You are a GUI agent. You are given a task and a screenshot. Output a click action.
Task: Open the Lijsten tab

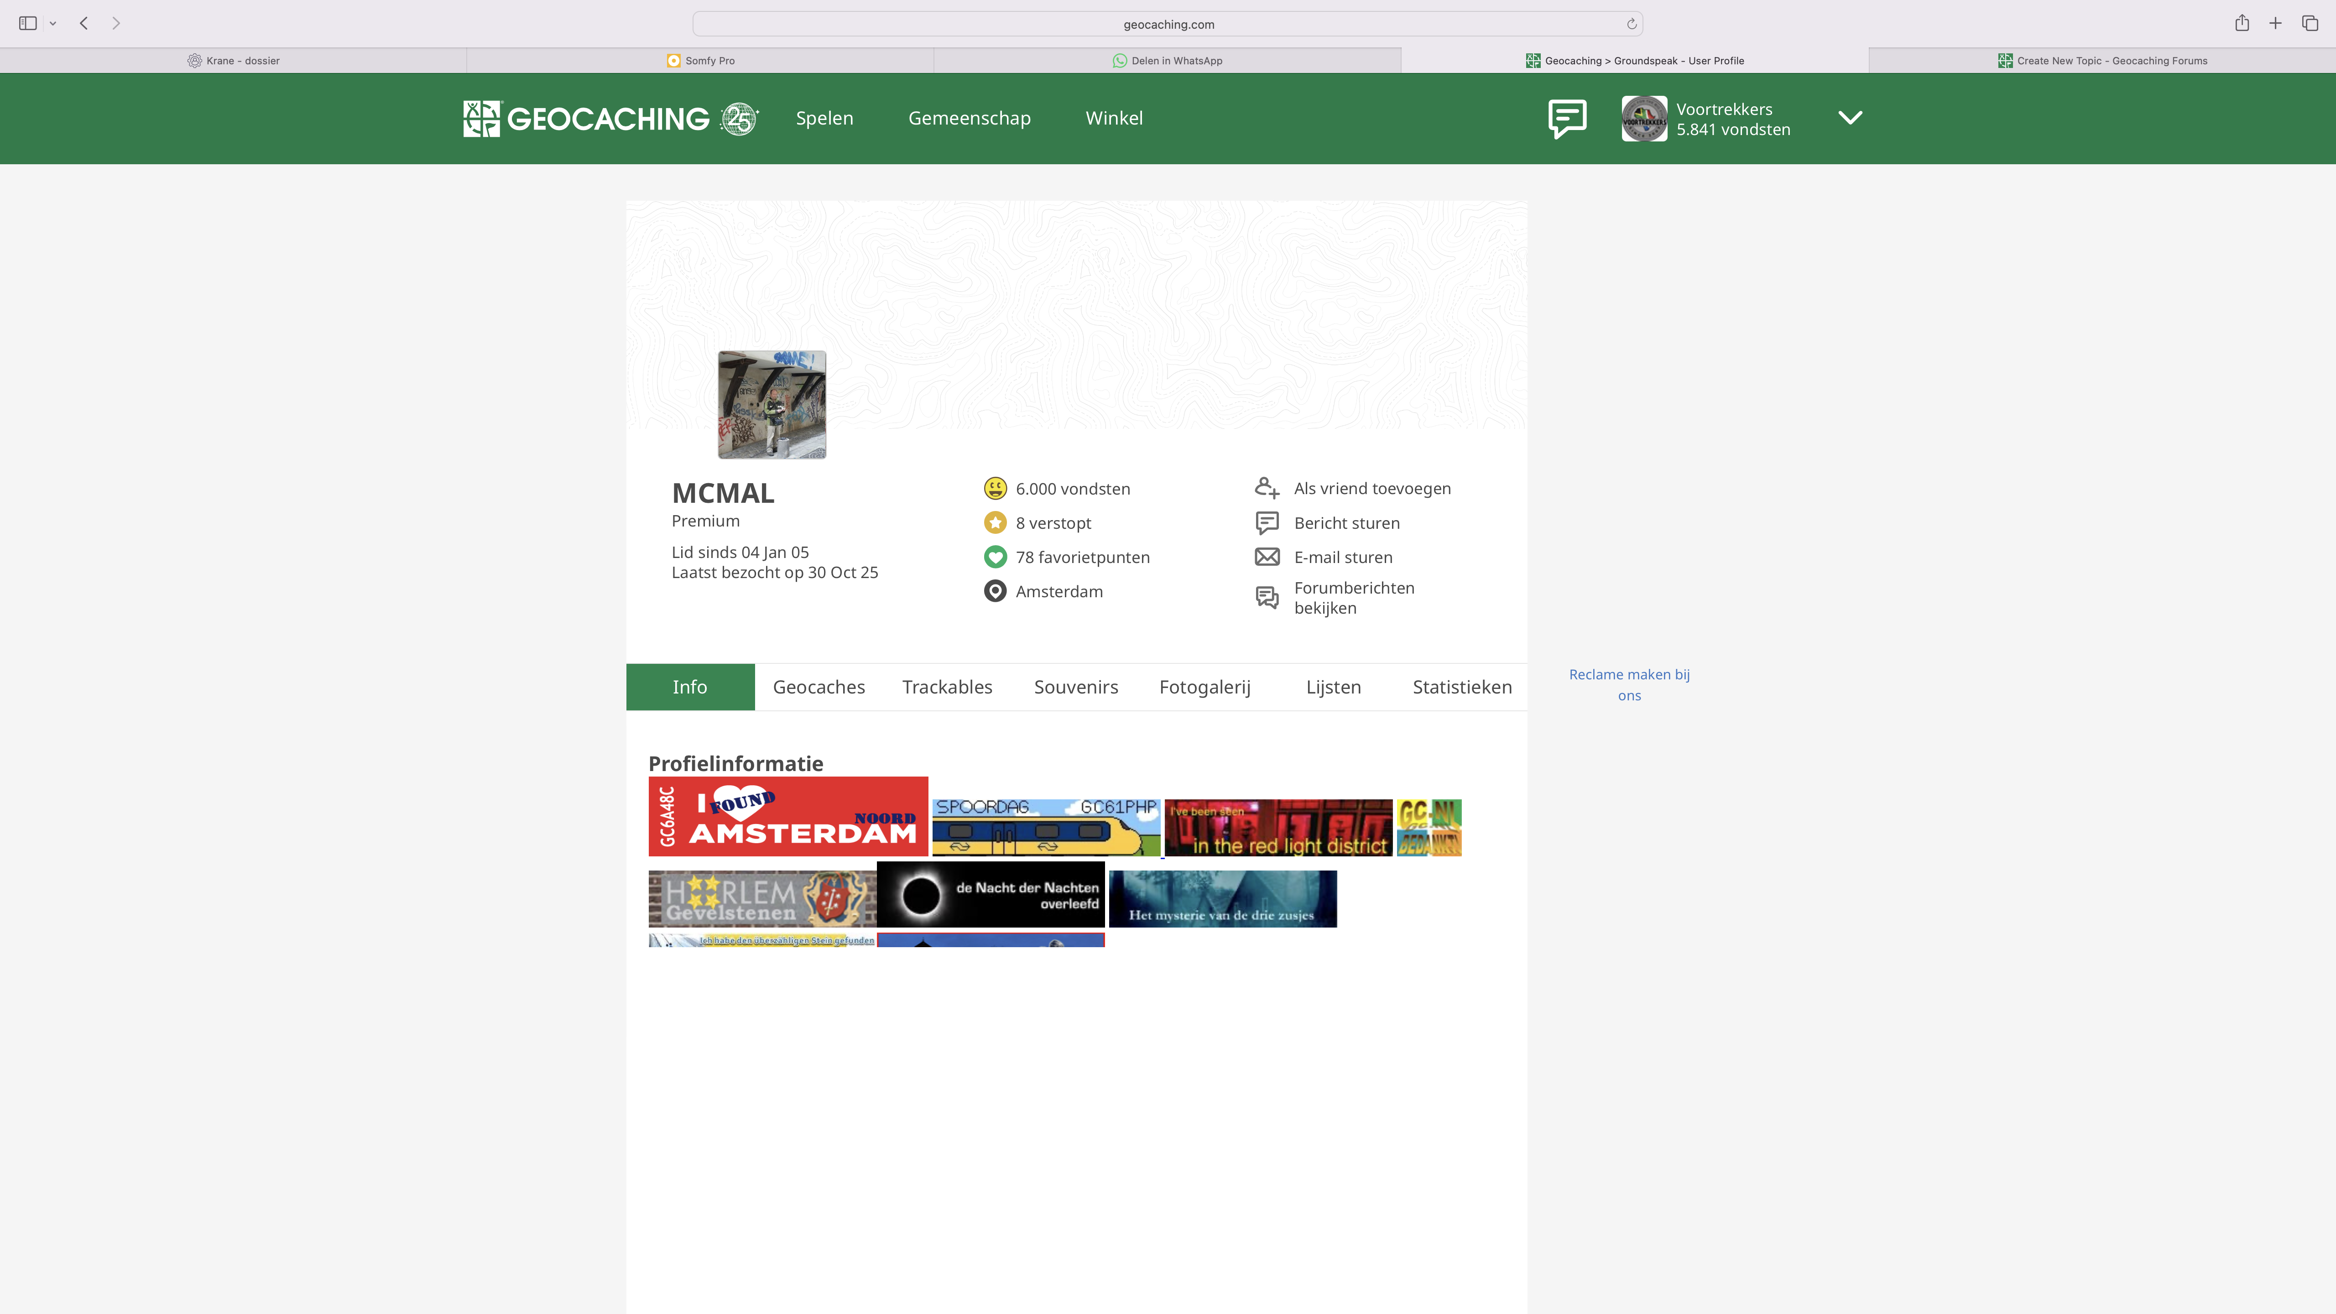[x=1333, y=687]
